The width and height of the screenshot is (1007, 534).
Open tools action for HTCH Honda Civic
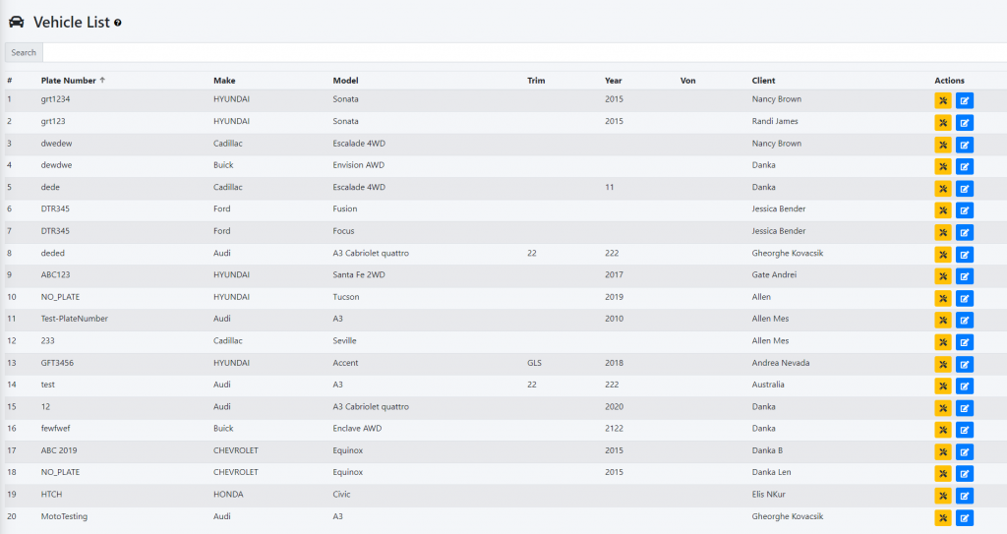pyautogui.click(x=942, y=496)
